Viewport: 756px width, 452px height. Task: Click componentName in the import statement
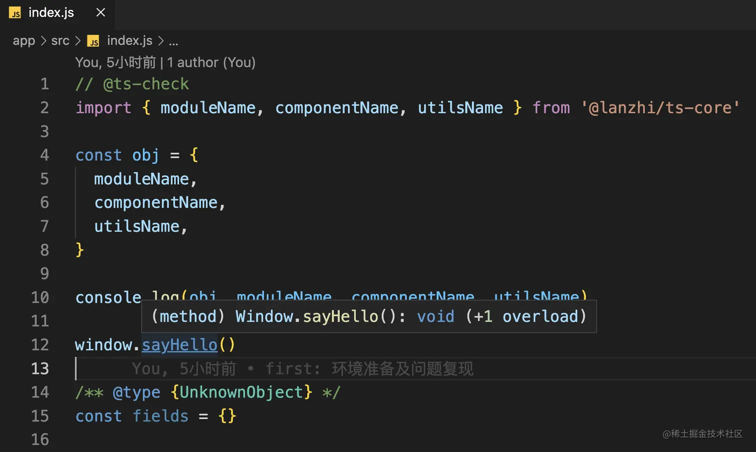click(x=336, y=108)
